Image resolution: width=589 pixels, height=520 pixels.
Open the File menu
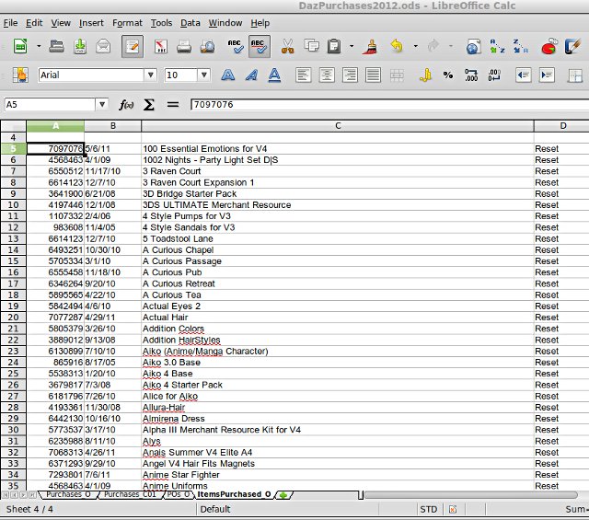tap(10, 23)
